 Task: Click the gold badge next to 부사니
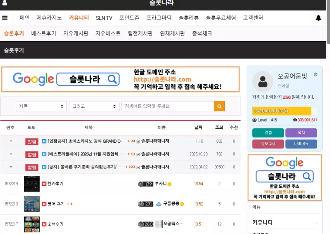point(170,184)
